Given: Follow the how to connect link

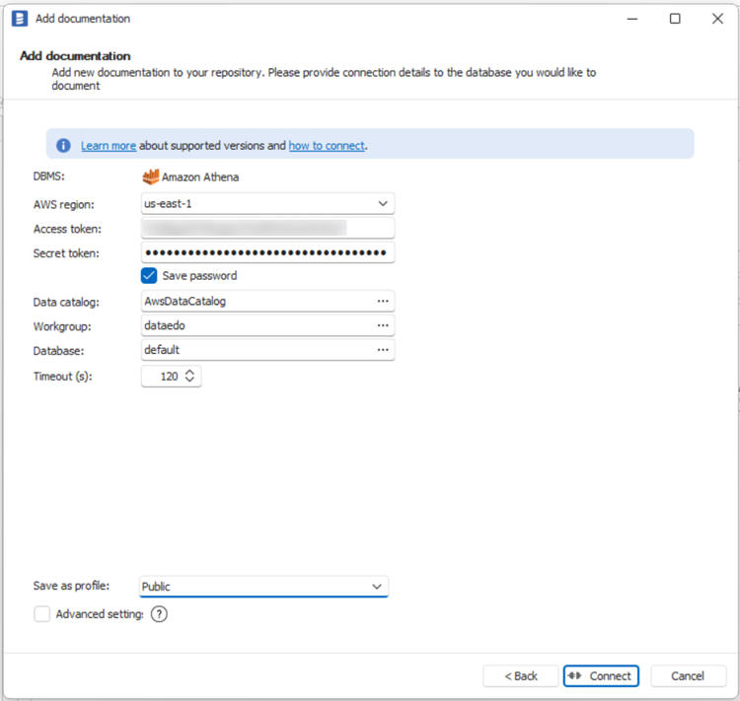Looking at the screenshot, I should (x=327, y=146).
